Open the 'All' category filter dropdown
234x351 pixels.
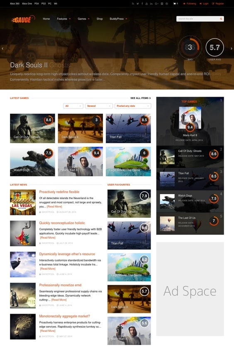[x=73, y=106]
